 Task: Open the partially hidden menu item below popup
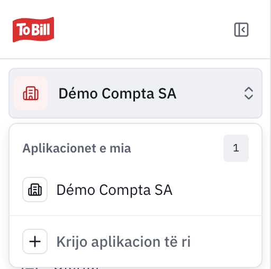60,267
